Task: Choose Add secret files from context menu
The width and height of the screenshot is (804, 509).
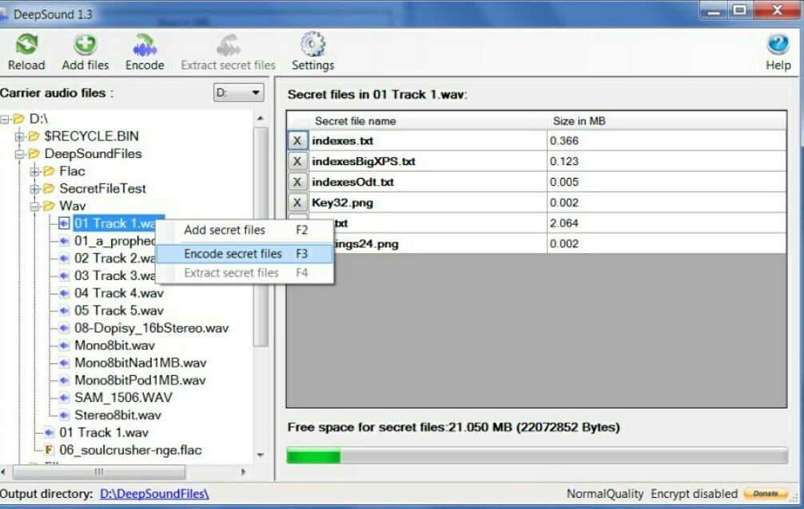Action: (x=225, y=230)
